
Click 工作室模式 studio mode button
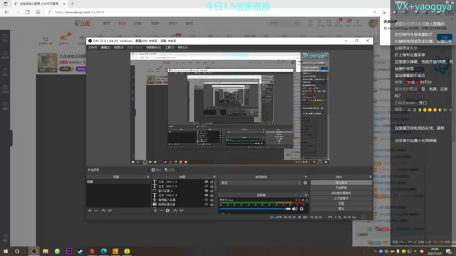click(x=341, y=198)
